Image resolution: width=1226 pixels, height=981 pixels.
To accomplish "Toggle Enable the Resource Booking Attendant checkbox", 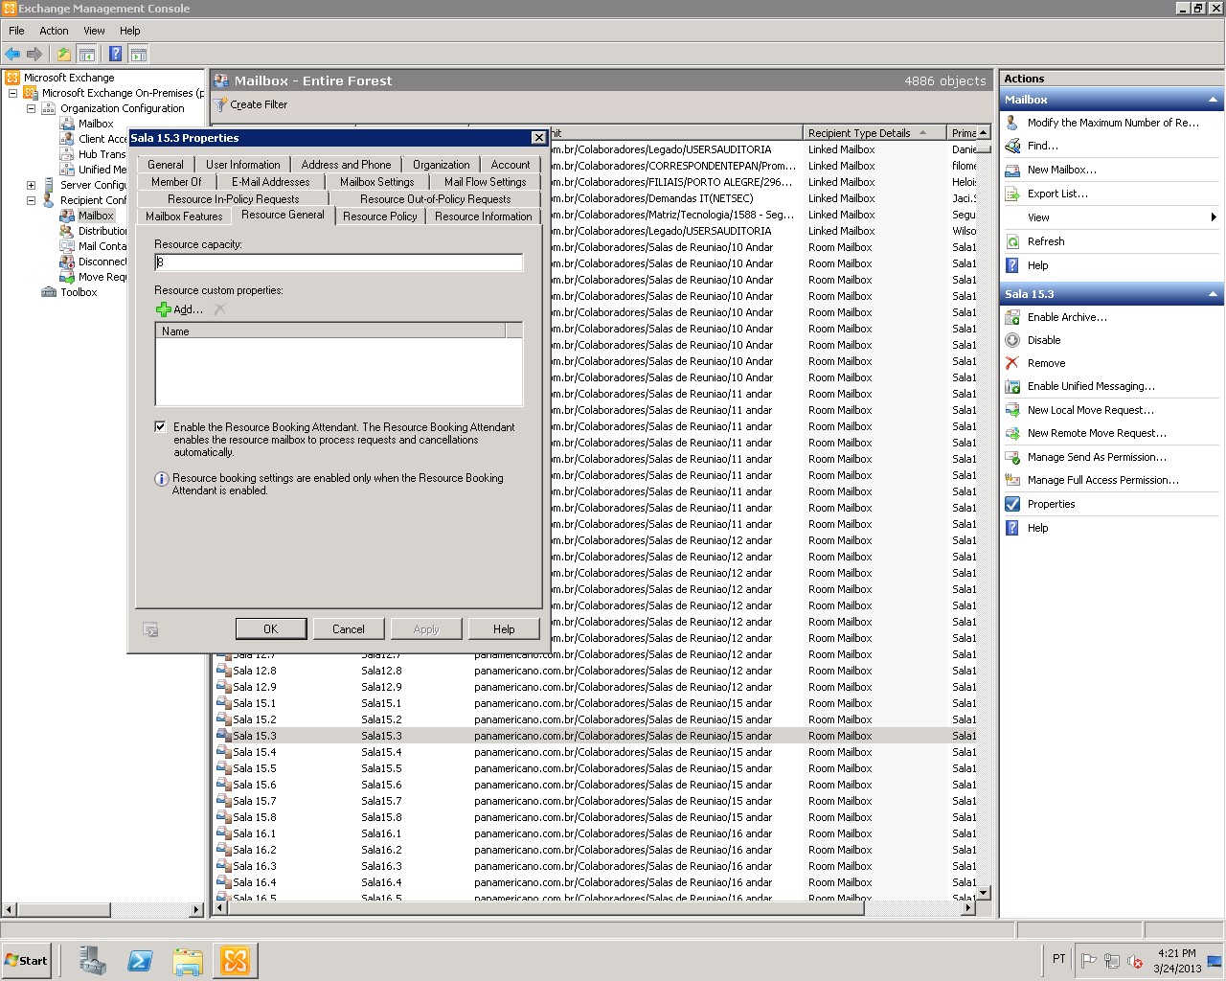I will [161, 427].
